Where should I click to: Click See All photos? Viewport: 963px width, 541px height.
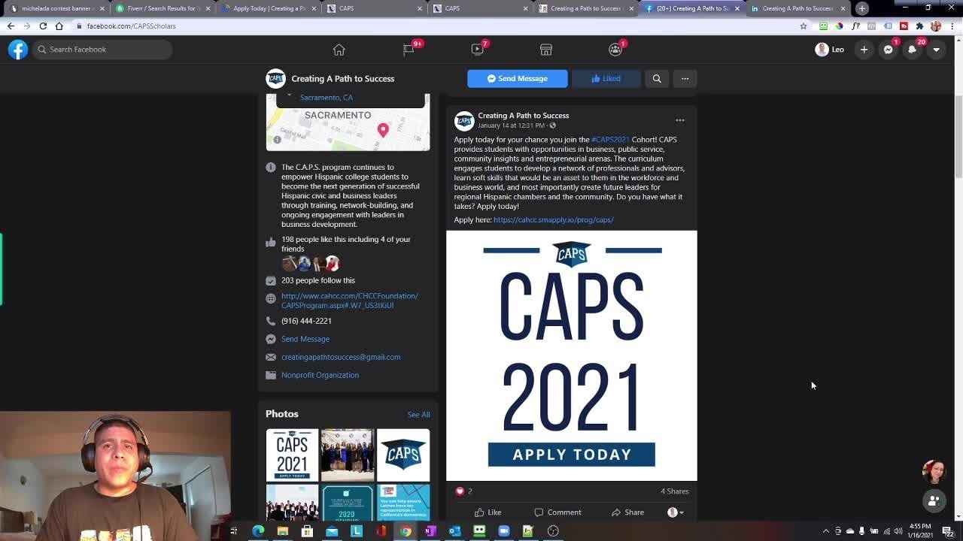419,415
